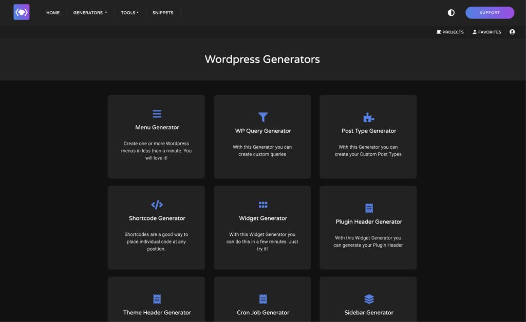Image resolution: width=526 pixels, height=322 pixels.
Task: Click the WP Query Generator filter icon
Action: click(262, 116)
